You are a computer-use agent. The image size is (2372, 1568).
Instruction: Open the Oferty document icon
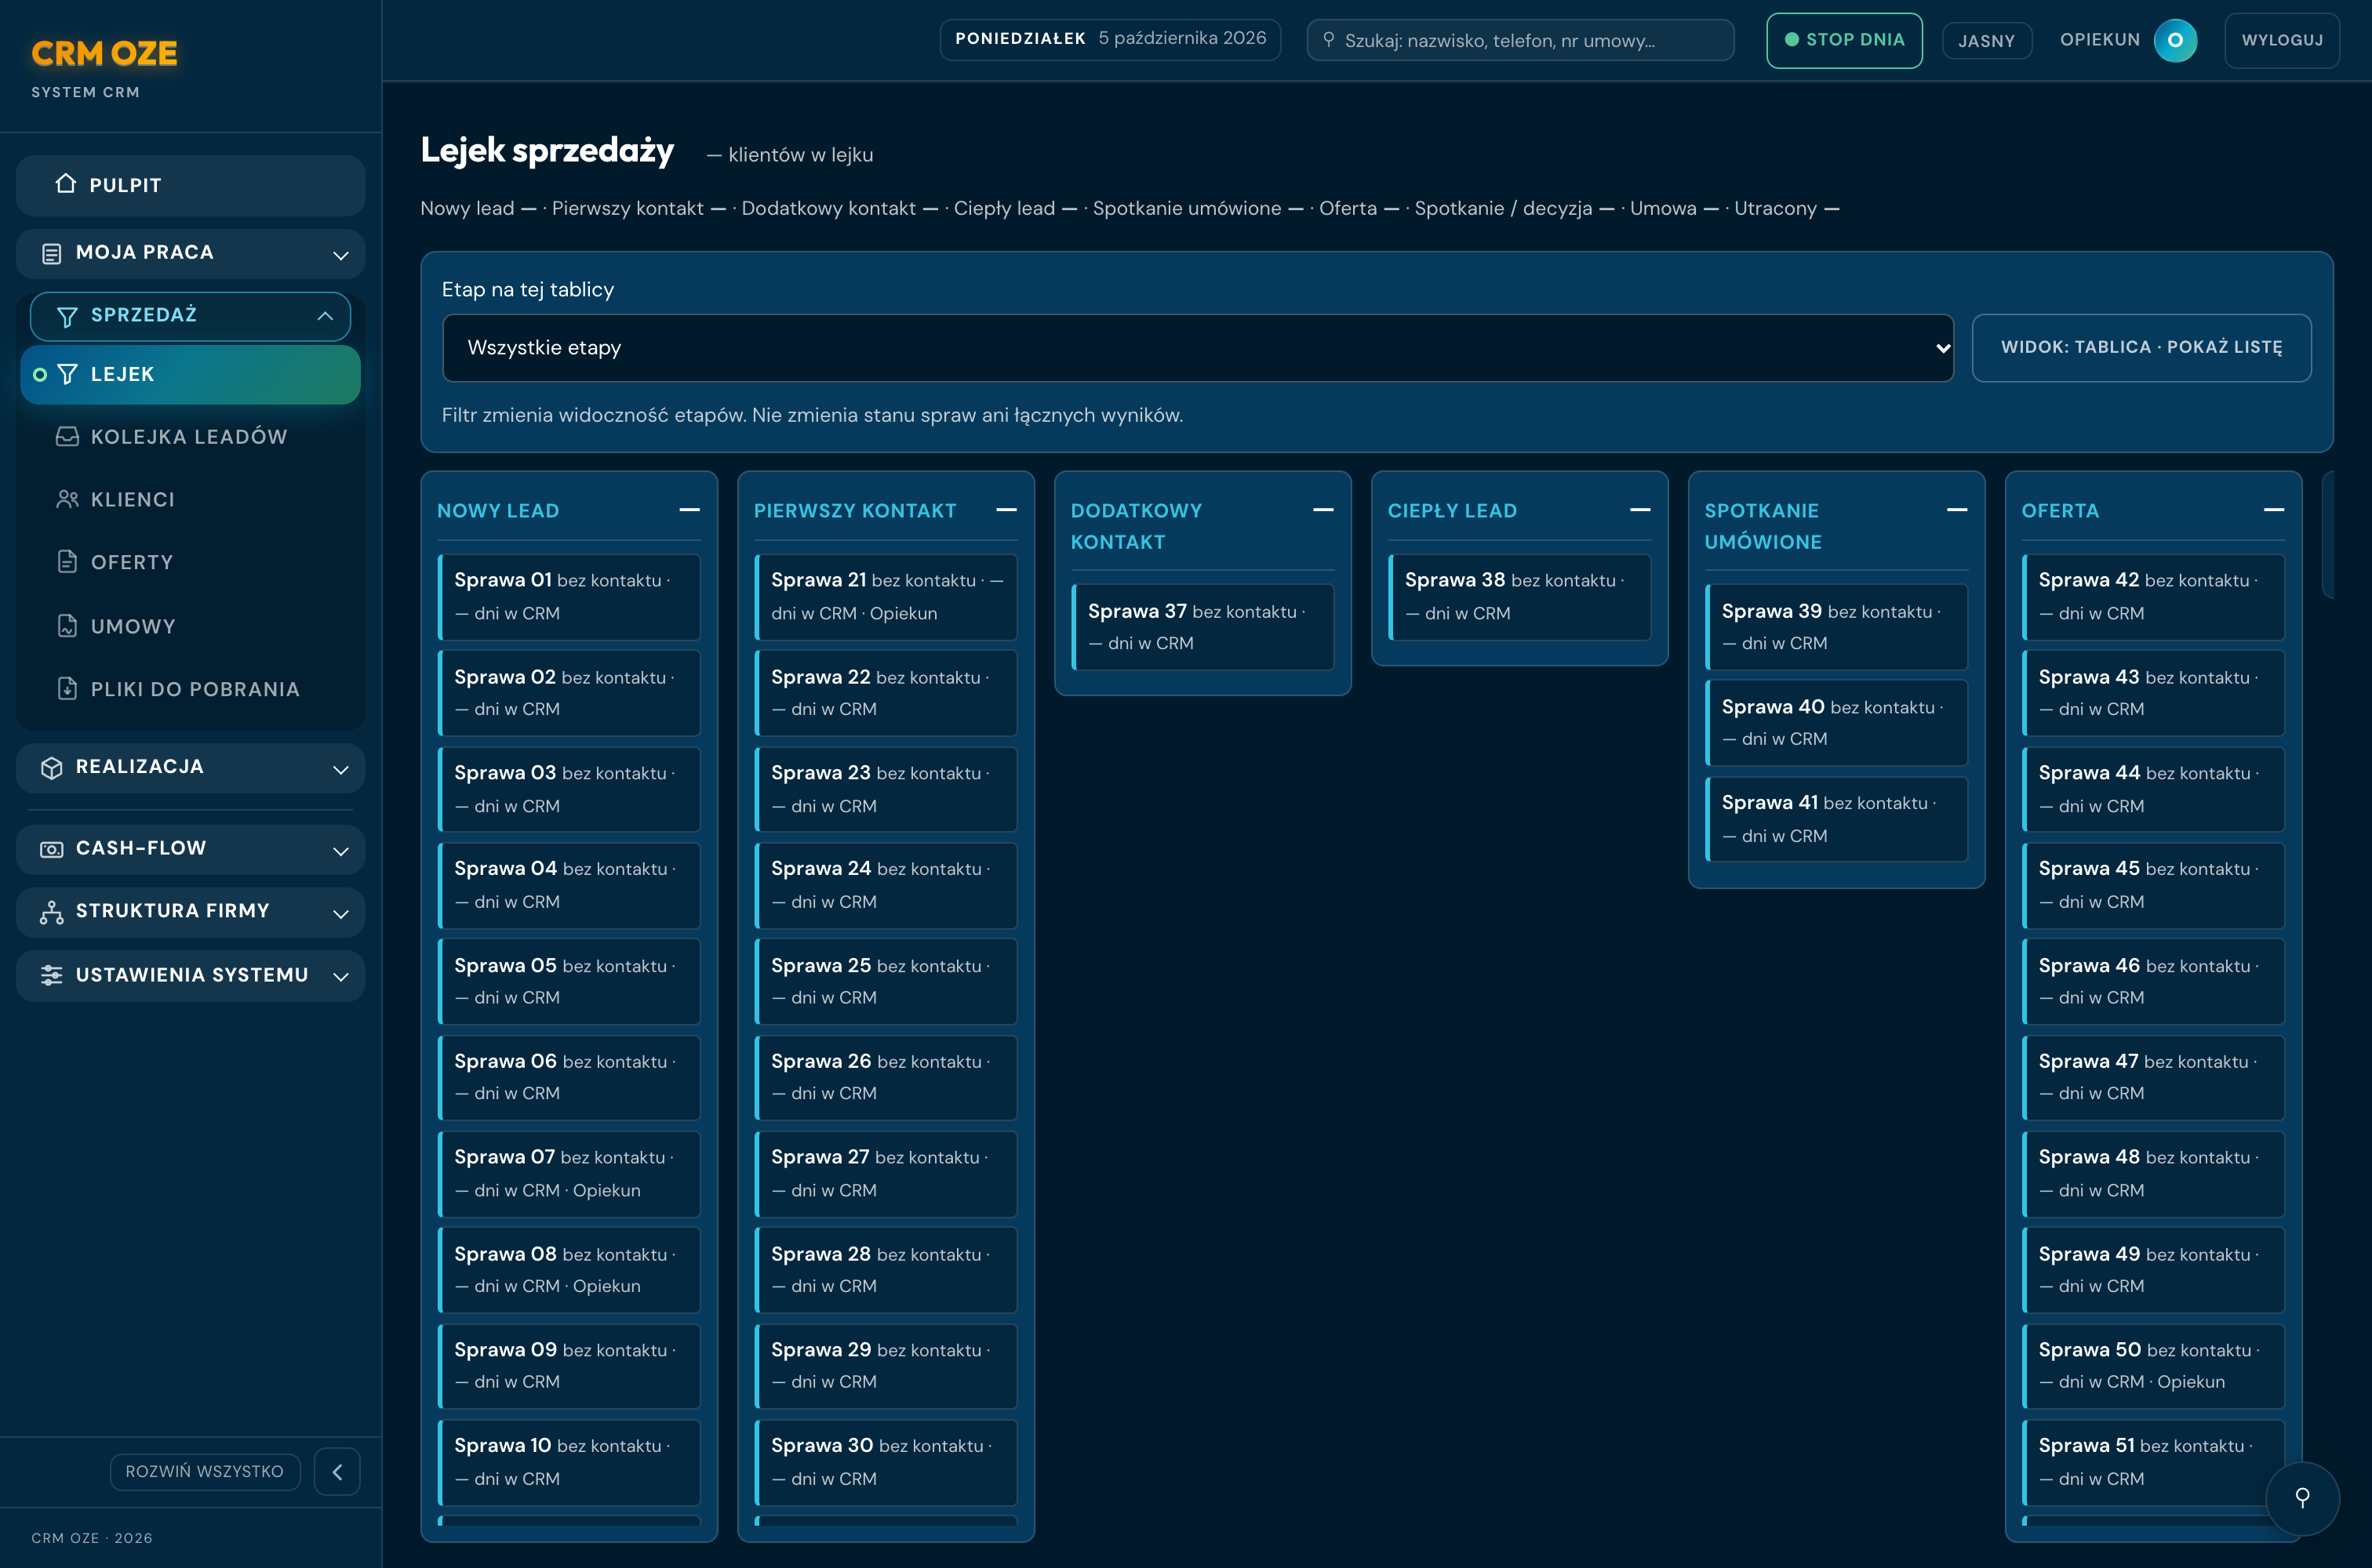(x=67, y=562)
